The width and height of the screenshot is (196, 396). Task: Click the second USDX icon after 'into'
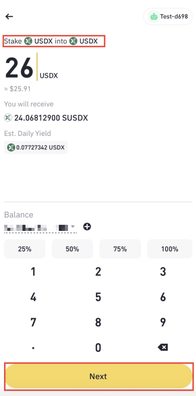73,41
